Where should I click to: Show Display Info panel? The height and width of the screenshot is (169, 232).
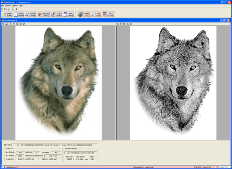84,14
